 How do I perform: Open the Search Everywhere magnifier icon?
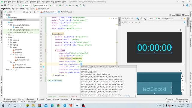(184, 5)
